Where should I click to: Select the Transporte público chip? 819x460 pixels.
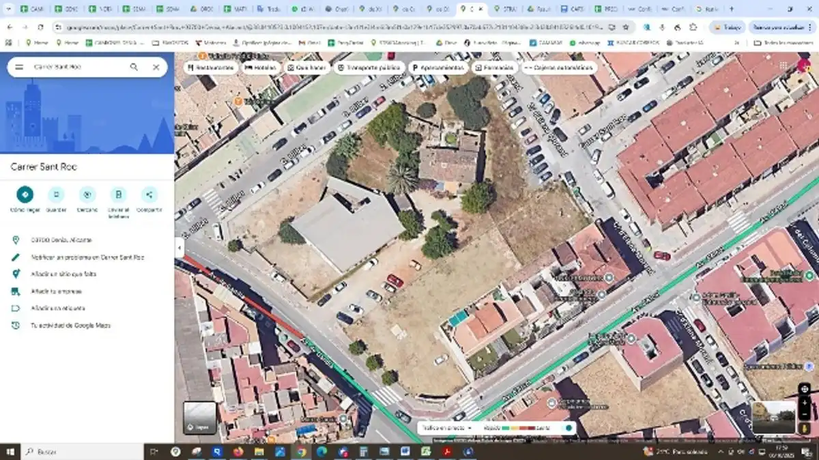coord(370,68)
